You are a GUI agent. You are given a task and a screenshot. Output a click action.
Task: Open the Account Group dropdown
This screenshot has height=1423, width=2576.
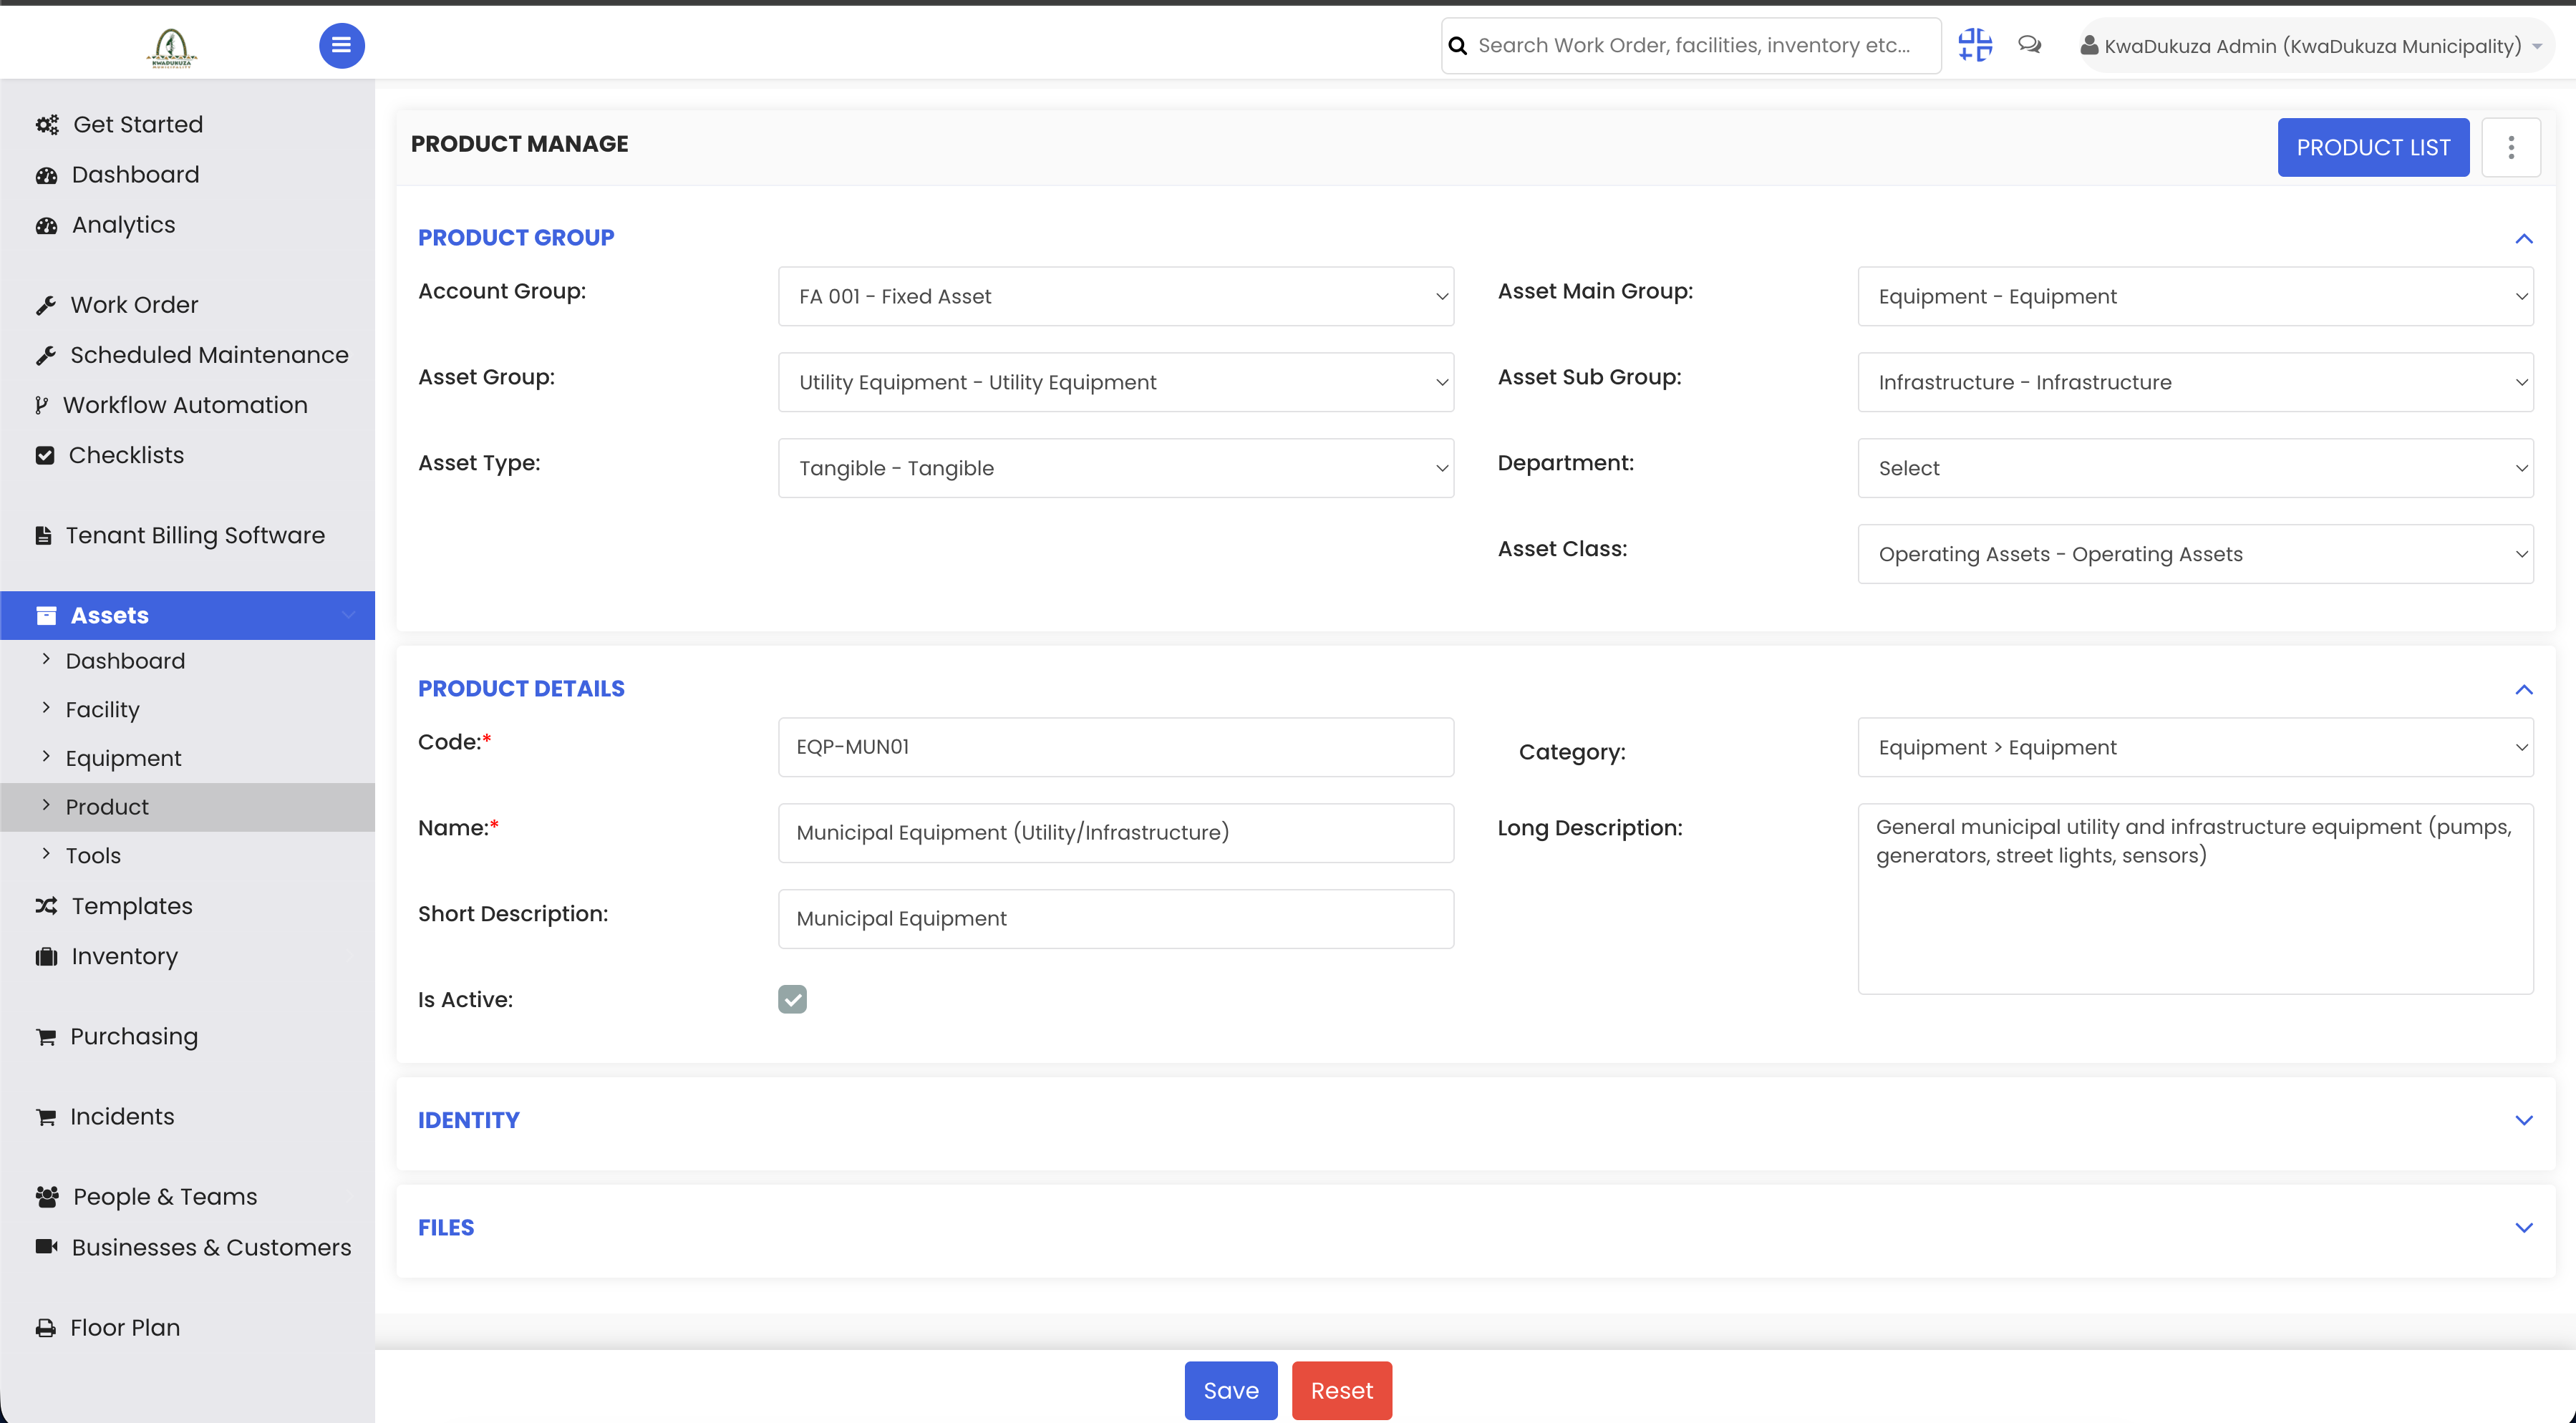pos(1116,296)
